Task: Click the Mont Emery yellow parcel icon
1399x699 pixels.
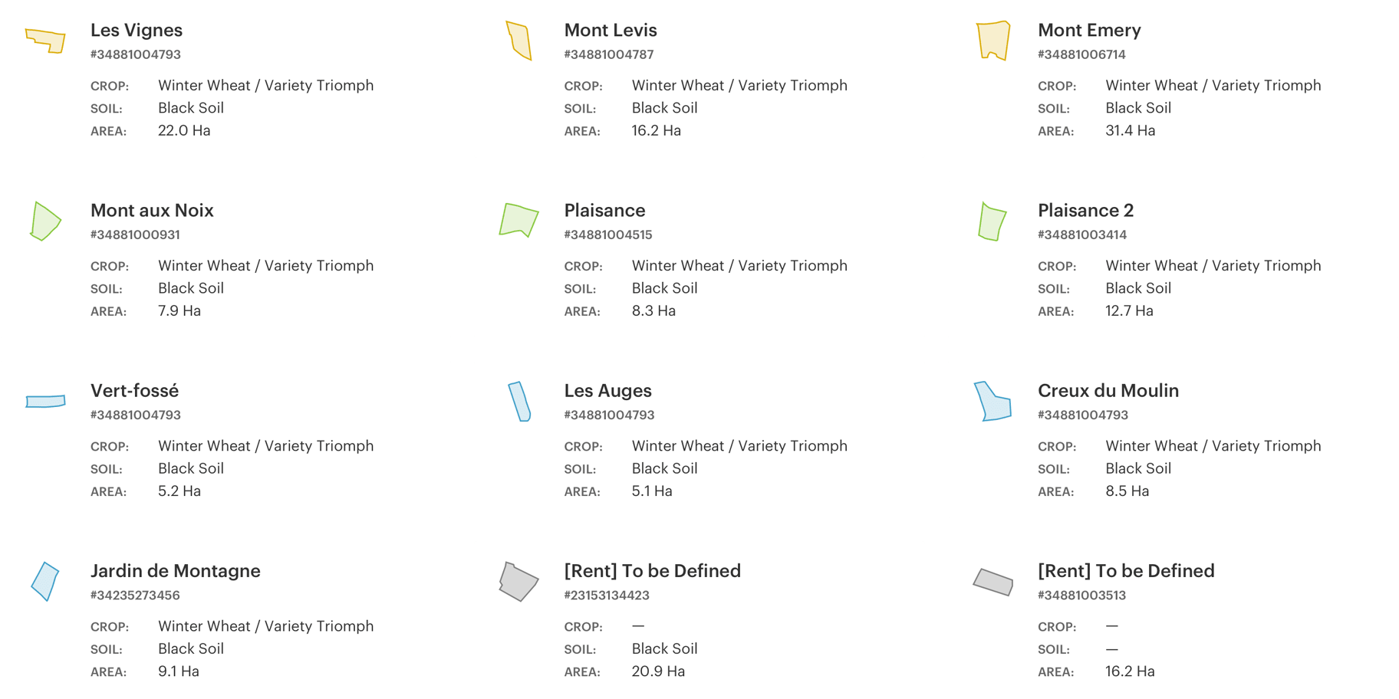Action: pos(992,41)
